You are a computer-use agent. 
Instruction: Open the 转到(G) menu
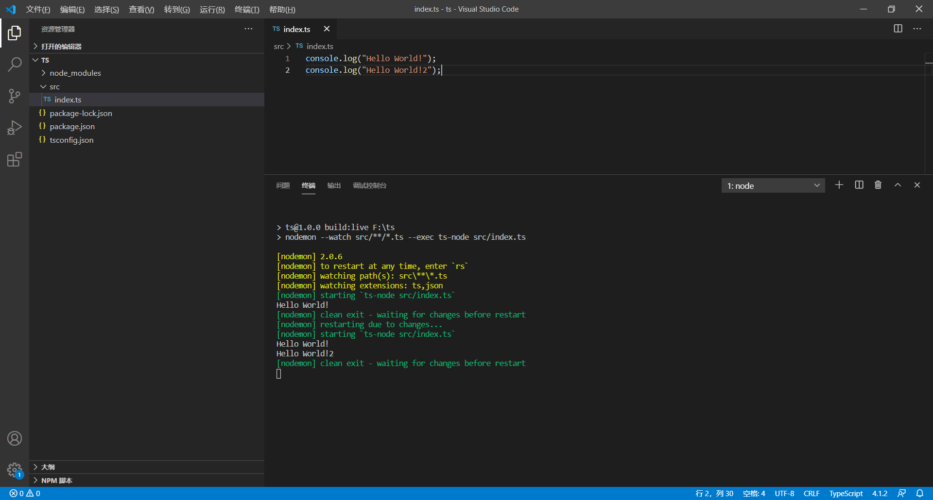click(x=177, y=9)
